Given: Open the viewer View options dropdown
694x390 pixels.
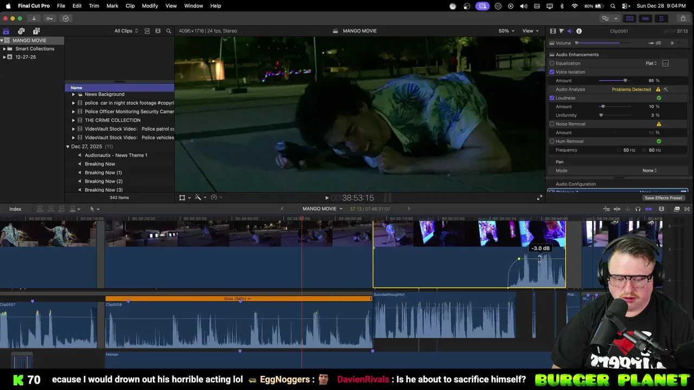Looking at the screenshot, I should point(530,31).
